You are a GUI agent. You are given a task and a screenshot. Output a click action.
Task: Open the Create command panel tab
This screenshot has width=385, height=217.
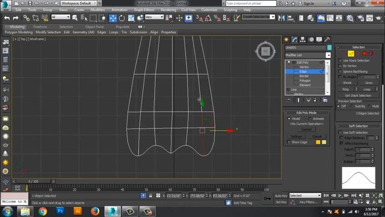[x=286, y=40]
